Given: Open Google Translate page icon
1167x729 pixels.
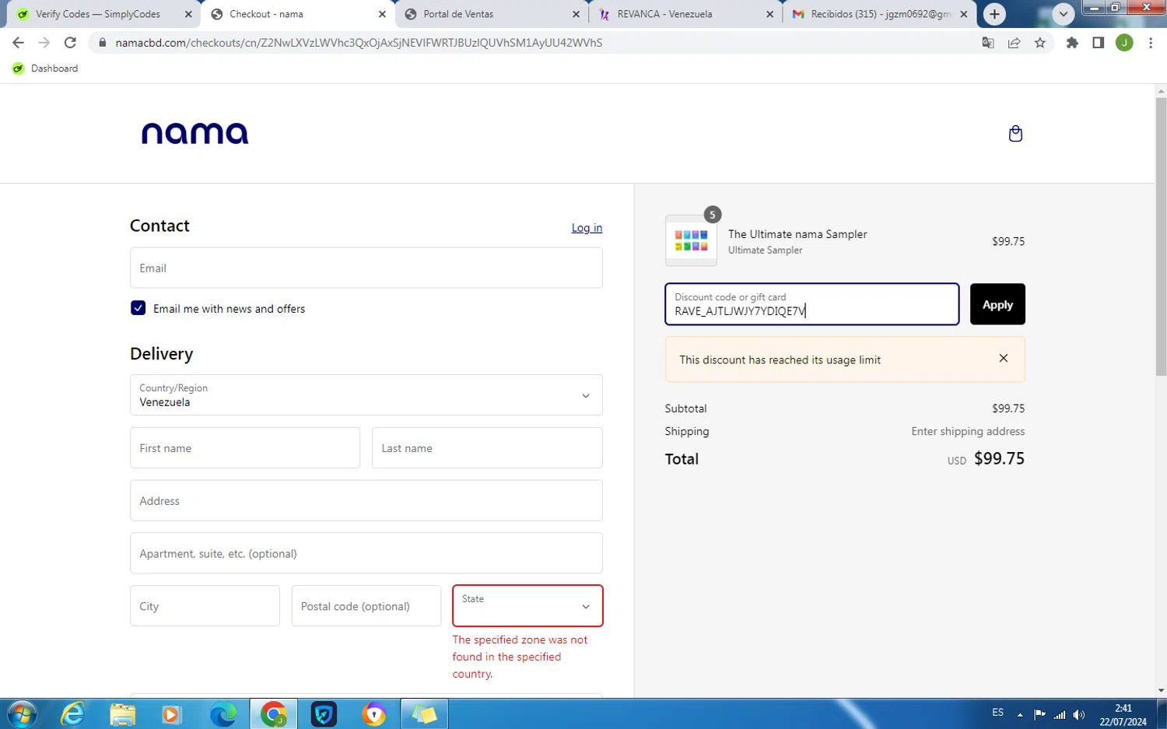Looking at the screenshot, I should click(x=988, y=43).
